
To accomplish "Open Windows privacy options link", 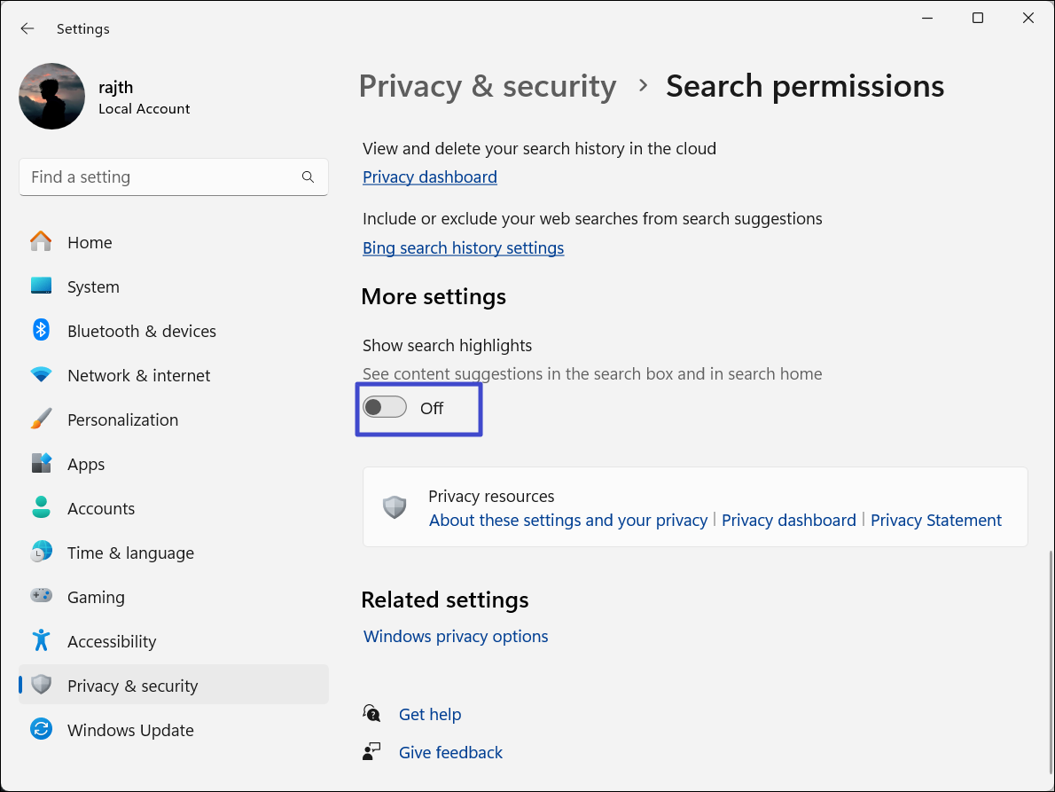I will (x=456, y=637).
